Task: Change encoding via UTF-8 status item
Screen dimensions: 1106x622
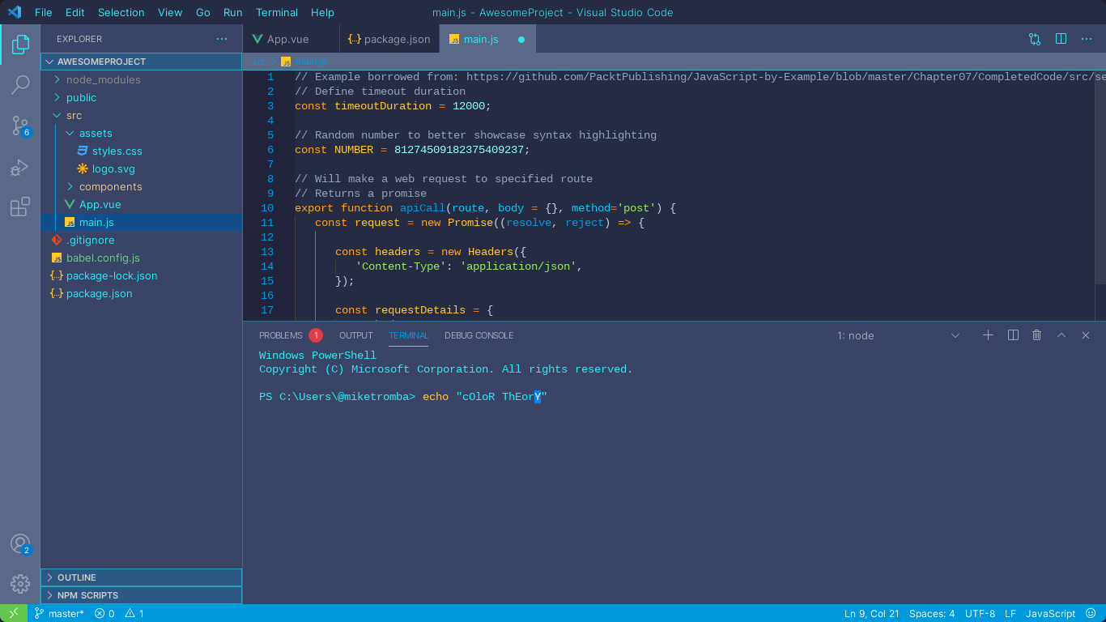Action: 980,613
